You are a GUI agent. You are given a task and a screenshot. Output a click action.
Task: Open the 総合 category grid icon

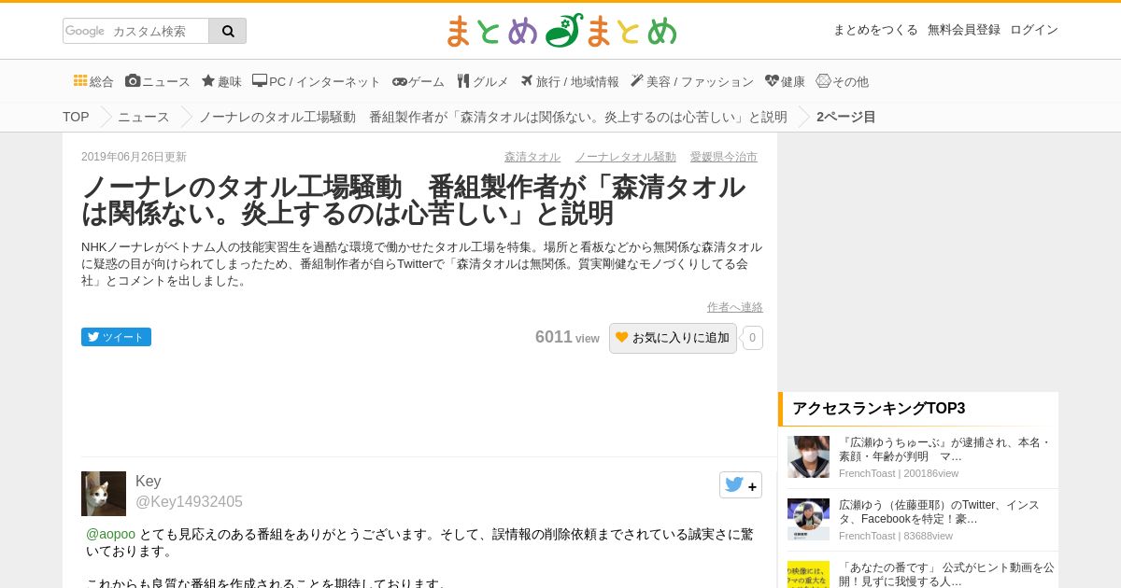[x=80, y=81]
